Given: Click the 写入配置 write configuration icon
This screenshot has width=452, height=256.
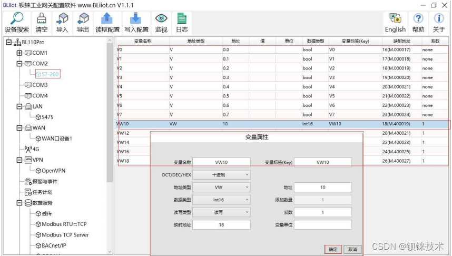Looking at the screenshot, I should coord(136,18).
